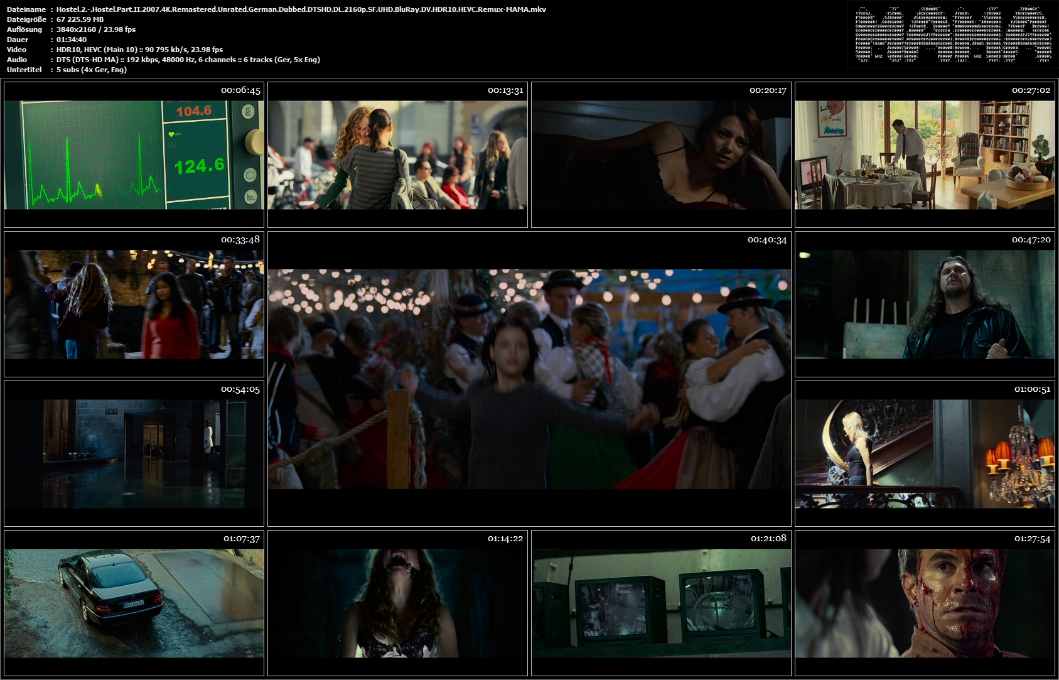Open the 01:00:51 chandelier thumbnail

pos(925,453)
